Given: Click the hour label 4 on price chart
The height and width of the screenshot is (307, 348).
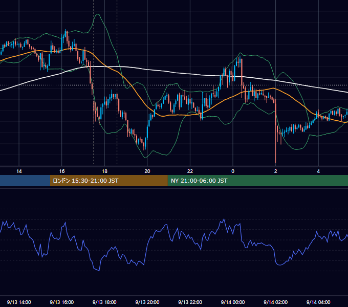Looking at the screenshot, I should point(318,171).
